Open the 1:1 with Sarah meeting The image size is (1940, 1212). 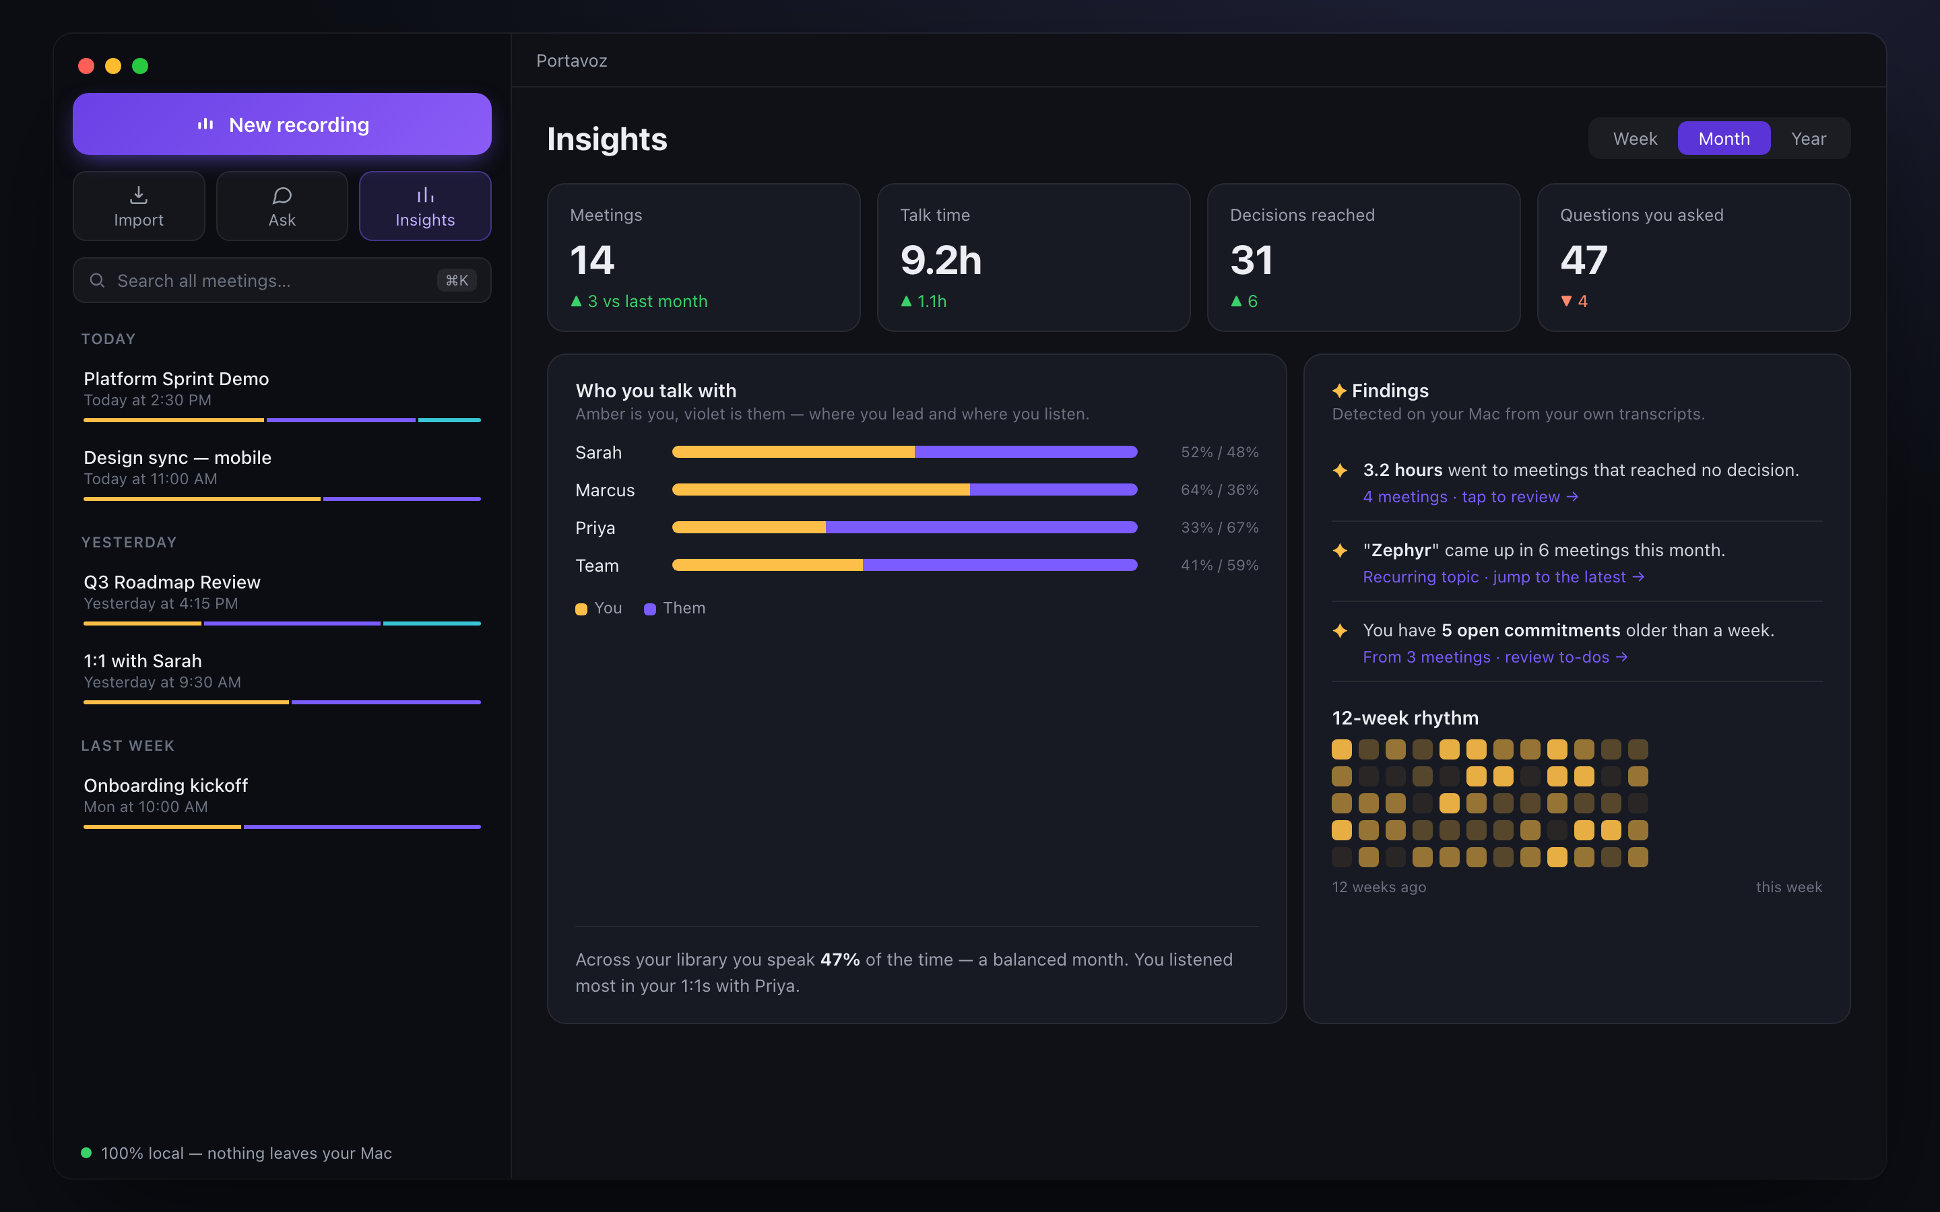tap(282, 677)
